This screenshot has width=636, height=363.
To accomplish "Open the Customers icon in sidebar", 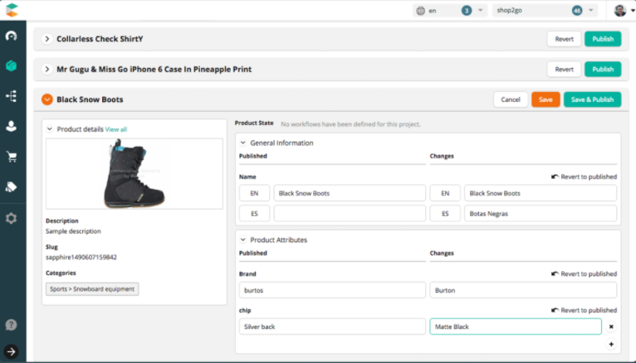I will click(12, 126).
